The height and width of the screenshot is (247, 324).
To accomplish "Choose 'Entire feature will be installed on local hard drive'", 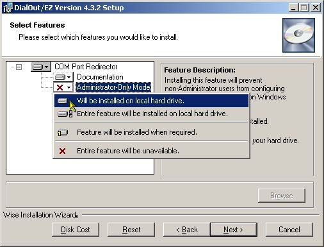I will pyautogui.click(x=151, y=114).
